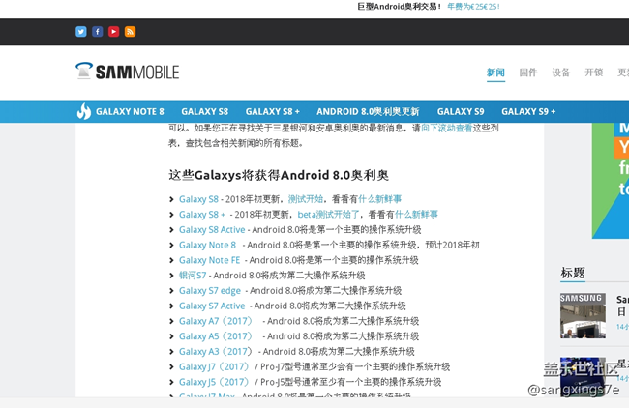Click the chevron bullet beside 银河S7

pos(171,276)
